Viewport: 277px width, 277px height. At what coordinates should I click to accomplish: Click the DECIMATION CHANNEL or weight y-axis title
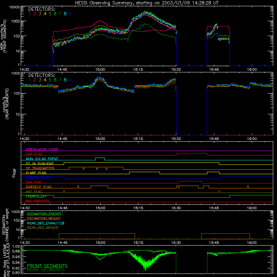click(5, 225)
